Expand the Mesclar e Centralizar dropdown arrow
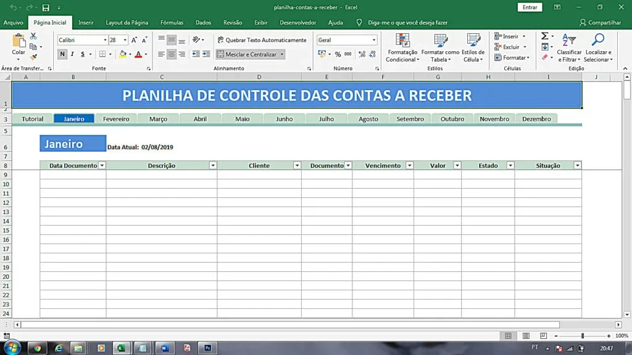 tap(281, 54)
